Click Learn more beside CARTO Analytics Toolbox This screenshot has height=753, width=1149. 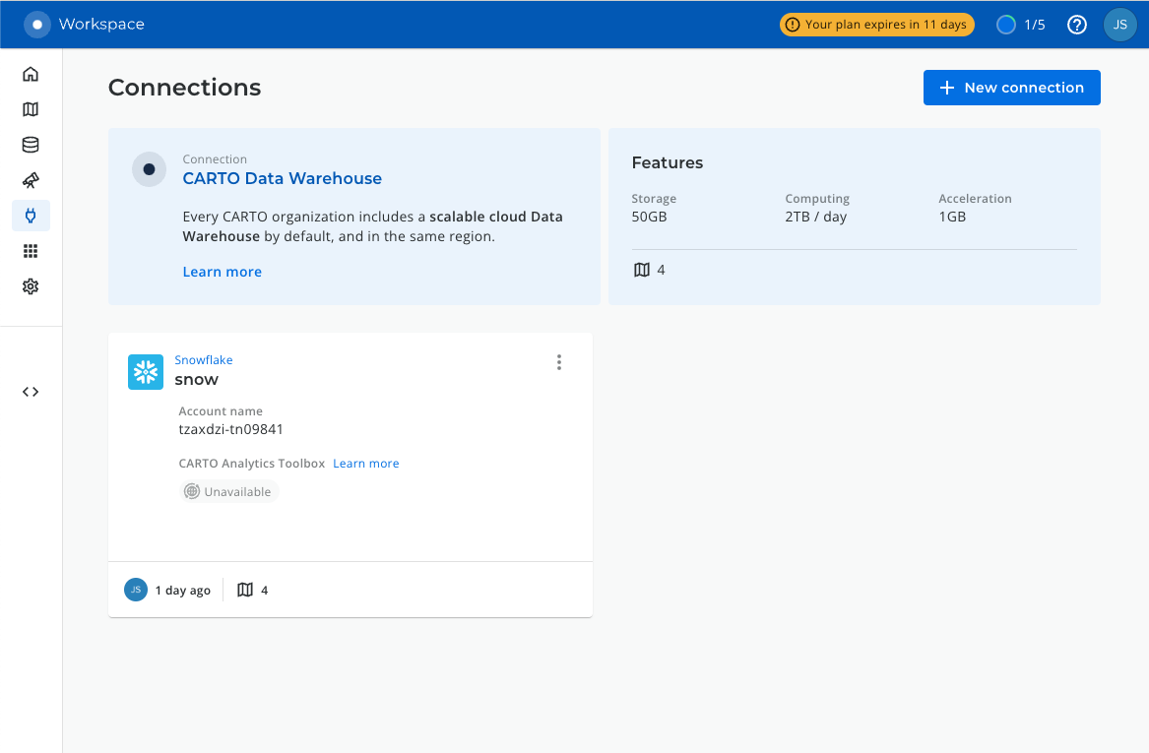tap(365, 464)
